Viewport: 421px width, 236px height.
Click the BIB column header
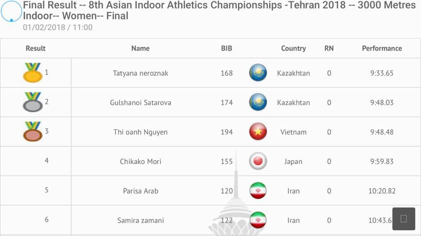coord(227,49)
